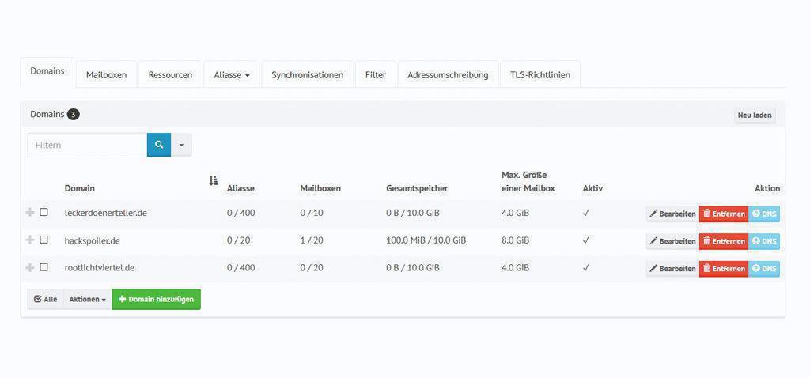Edit the hackspoiler.de domain
Screen dimensions: 810x378
click(x=672, y=241)
